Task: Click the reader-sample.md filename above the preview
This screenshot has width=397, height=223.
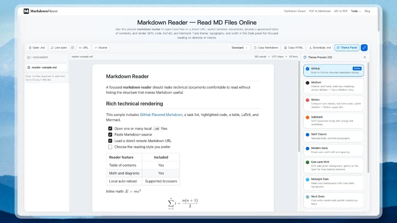Action: coord(82,57)
